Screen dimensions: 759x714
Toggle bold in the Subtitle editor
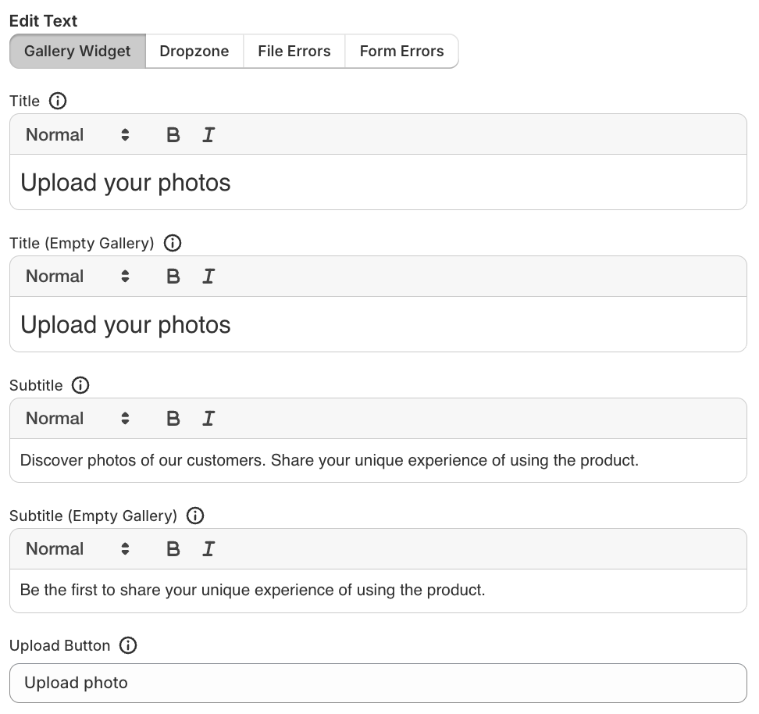(x=173, y=419)
